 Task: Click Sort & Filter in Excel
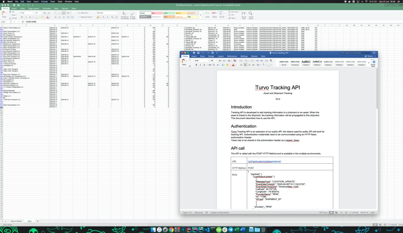[x=244, y=15]
